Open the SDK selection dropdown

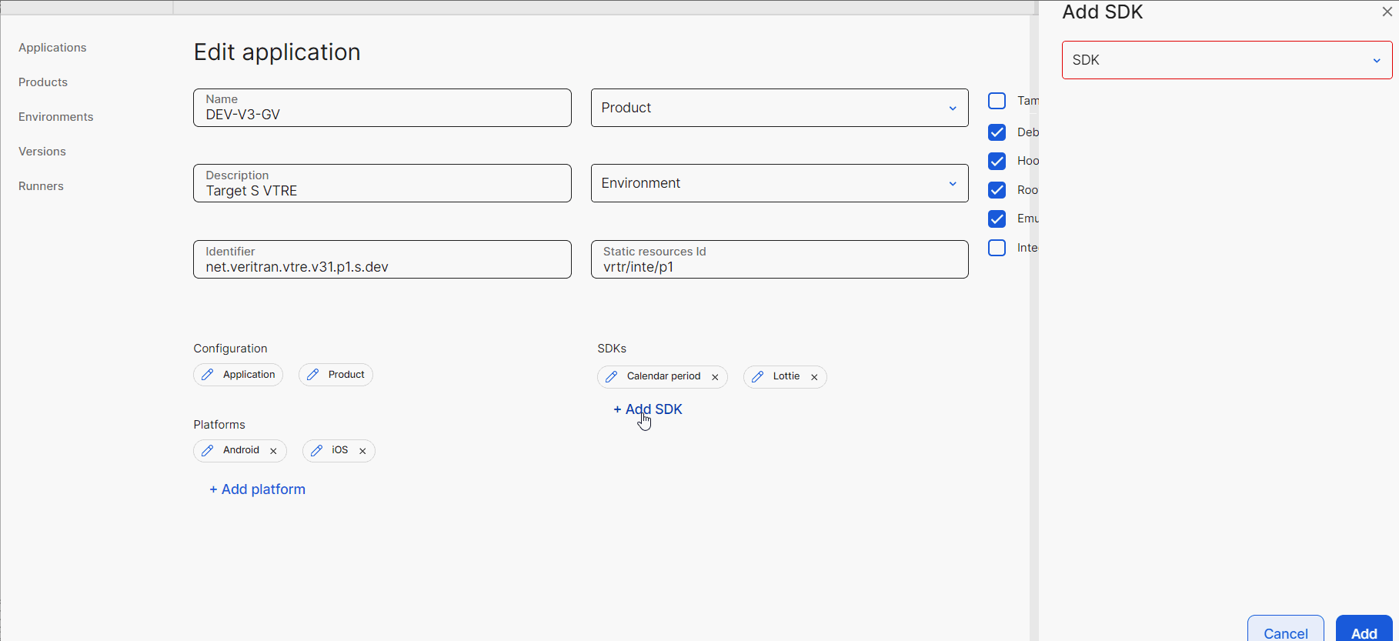[x=1227, y=60]
